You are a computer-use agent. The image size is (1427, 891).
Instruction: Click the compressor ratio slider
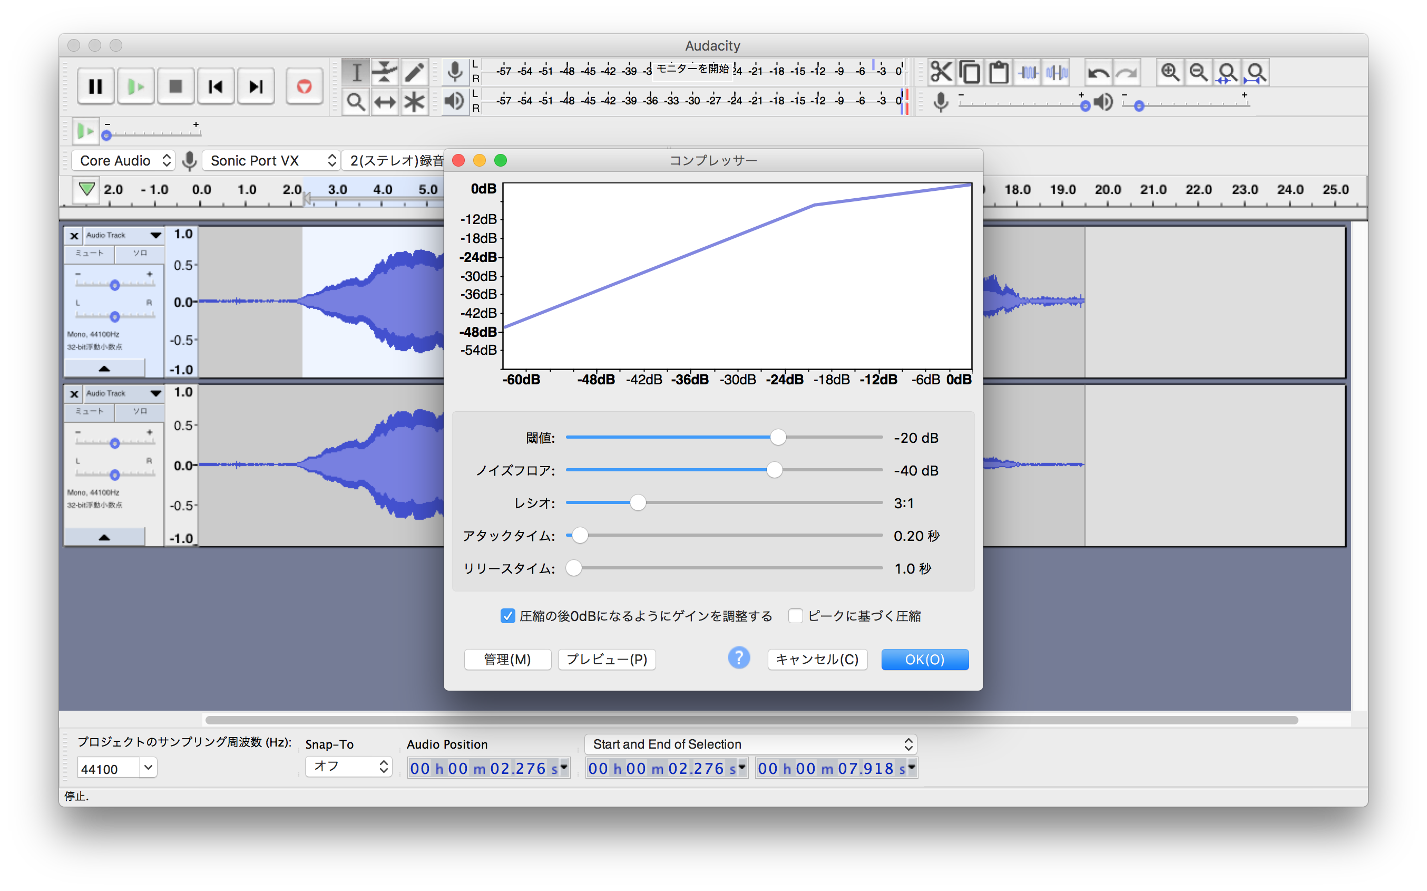tap(724, 502)
